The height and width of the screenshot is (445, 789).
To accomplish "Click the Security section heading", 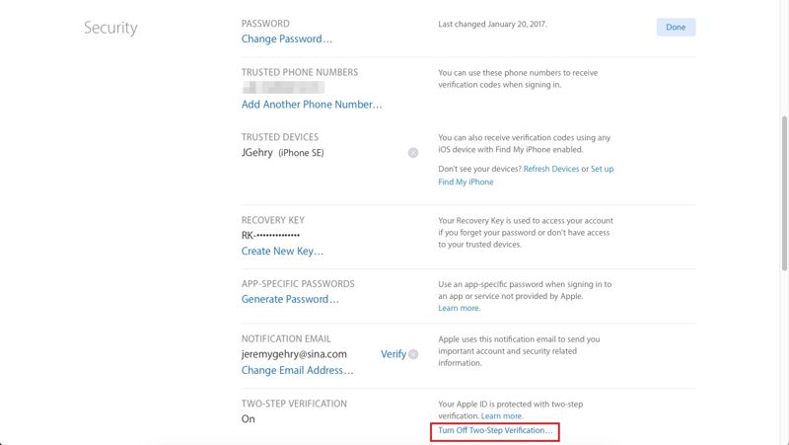I will pos(110,28).
